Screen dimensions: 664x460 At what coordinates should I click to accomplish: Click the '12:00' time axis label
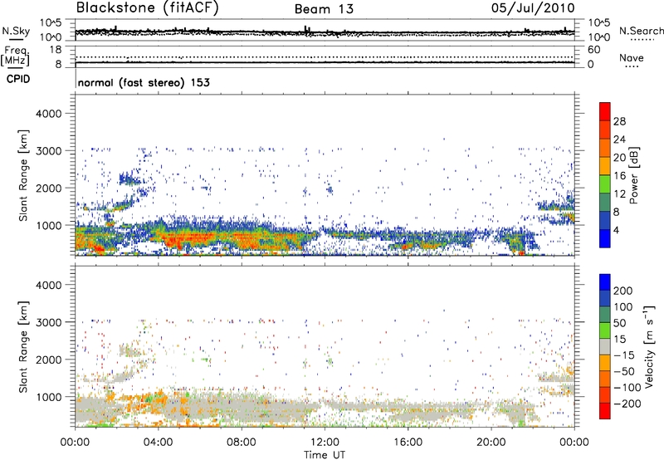click(325, 442)
